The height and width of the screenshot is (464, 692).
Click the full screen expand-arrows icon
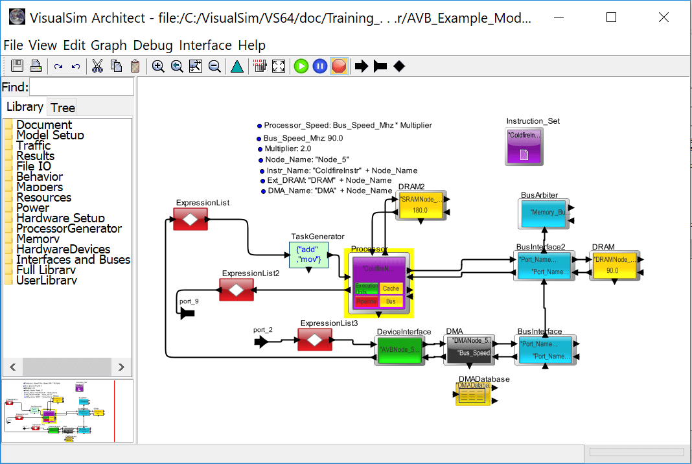tap(279, 65)
